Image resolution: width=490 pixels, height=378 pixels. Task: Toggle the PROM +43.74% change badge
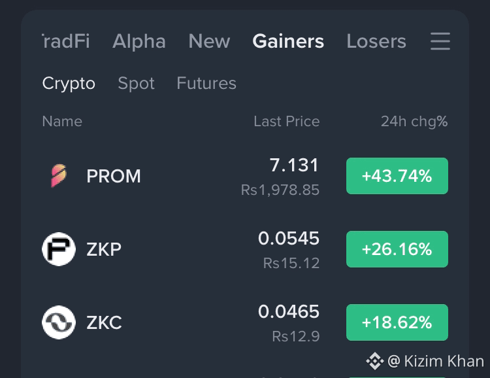click(397, 176)
